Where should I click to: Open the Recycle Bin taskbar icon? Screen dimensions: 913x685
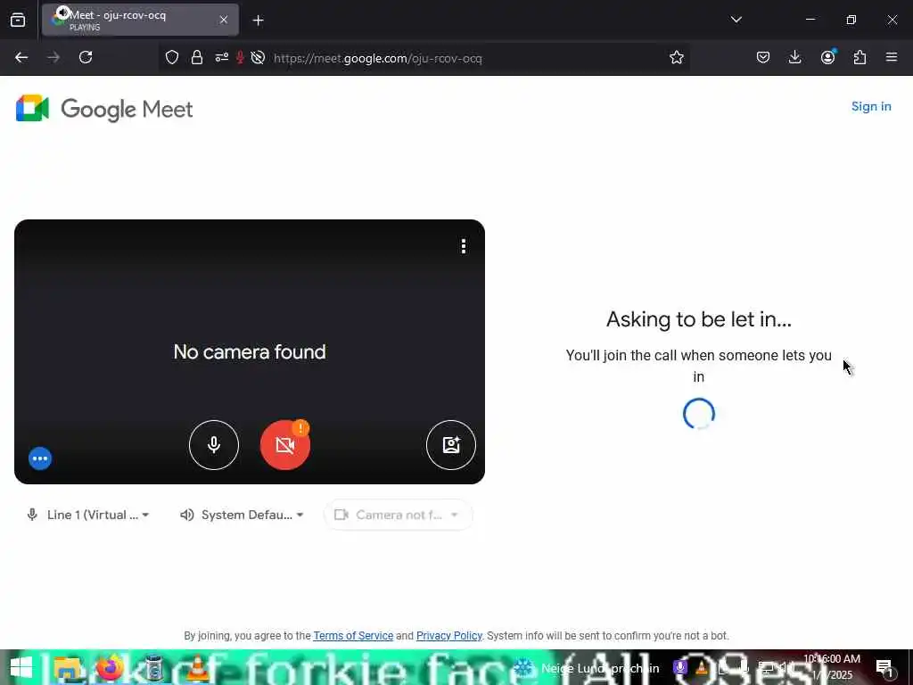(153, 668)
